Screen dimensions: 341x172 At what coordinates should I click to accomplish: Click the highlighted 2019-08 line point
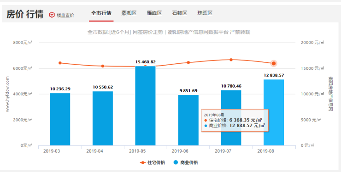(x=274, y=63)
